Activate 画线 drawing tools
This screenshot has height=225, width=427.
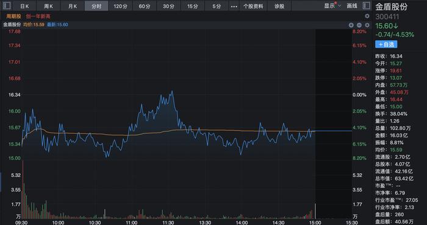352,5
